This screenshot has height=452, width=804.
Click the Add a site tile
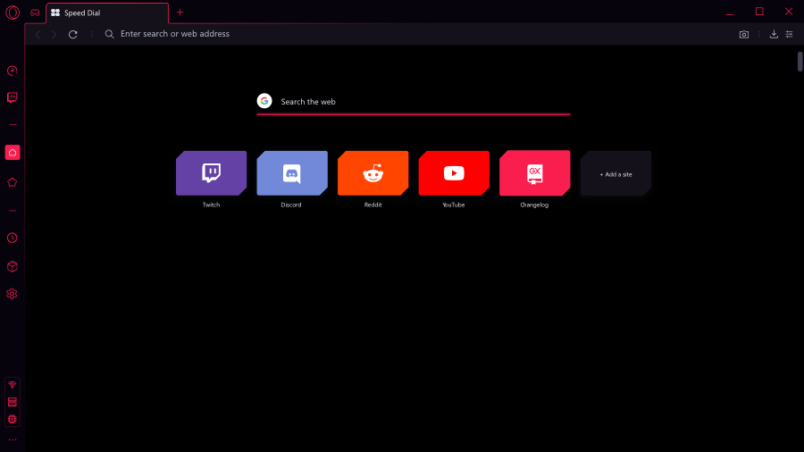616,173
